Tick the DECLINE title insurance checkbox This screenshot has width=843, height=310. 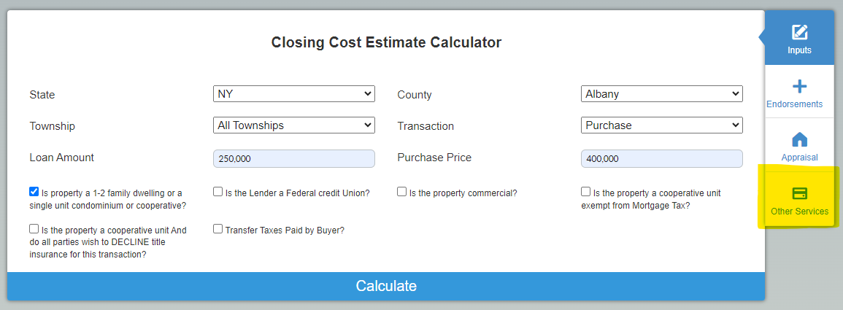[34, 229]
